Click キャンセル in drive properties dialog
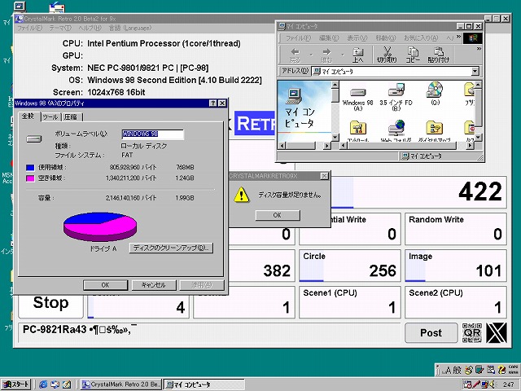 (154, 285)
